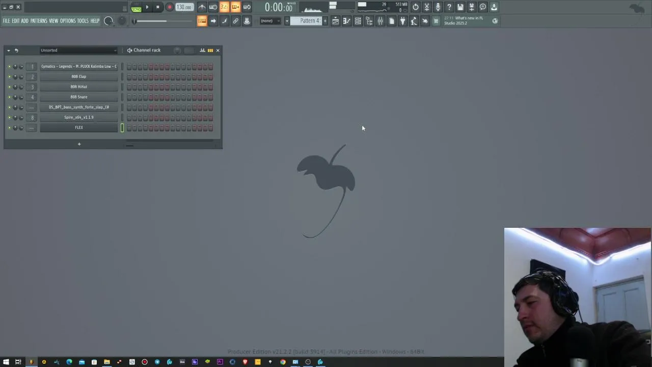Click the Channel rack undo arrow icon

coord(16,50)
